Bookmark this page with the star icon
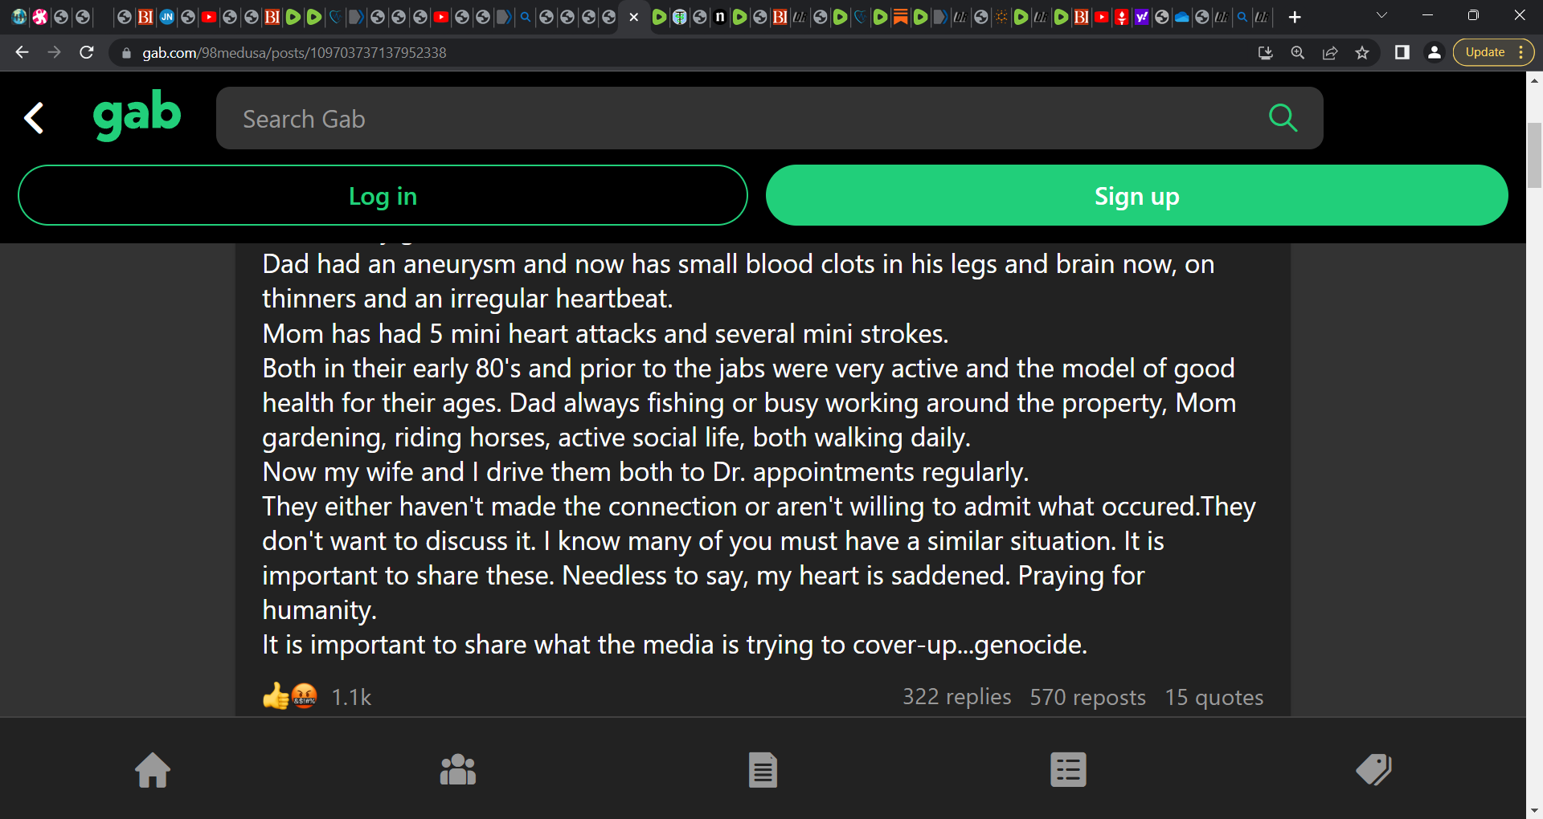 click(1362, 53)
